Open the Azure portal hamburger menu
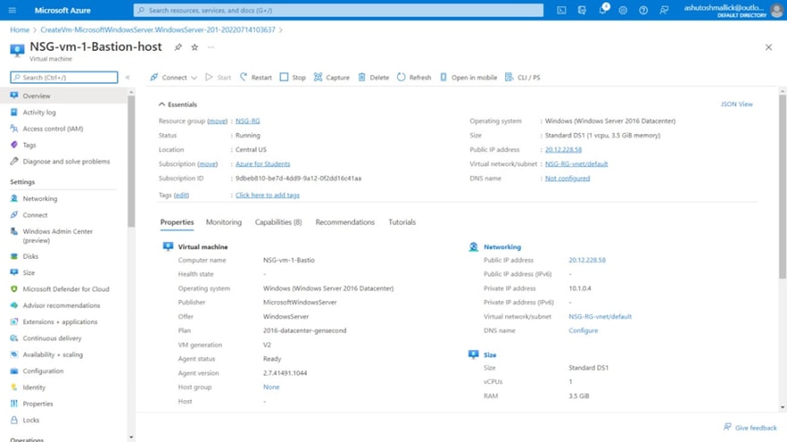This screenshot has width=787, height=442. tap(13, 10)
